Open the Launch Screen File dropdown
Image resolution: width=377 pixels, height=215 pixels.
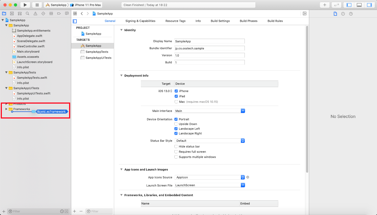210,185
